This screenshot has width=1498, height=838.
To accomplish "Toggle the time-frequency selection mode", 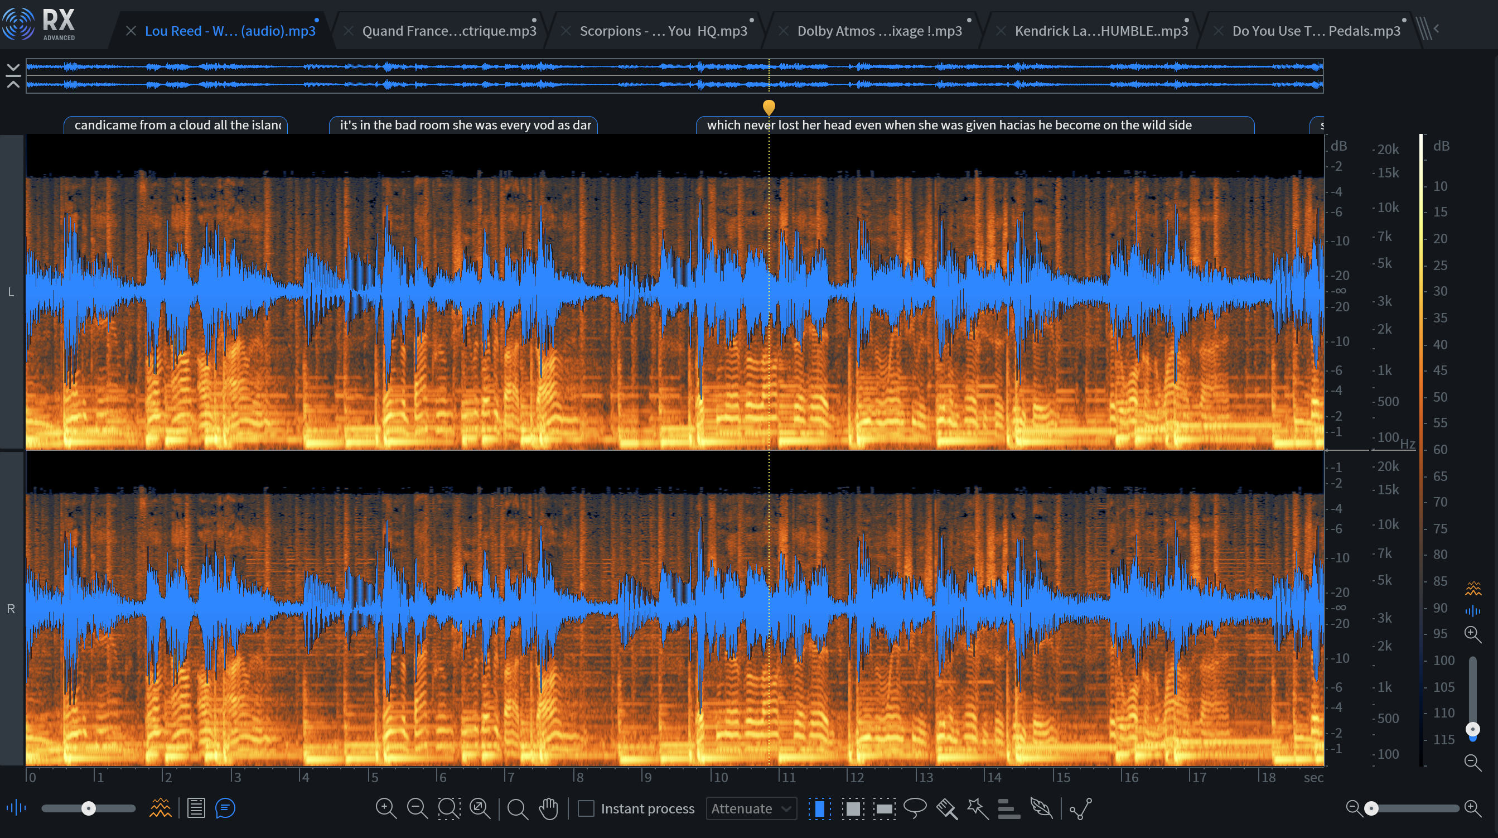I will coord(854,808).
